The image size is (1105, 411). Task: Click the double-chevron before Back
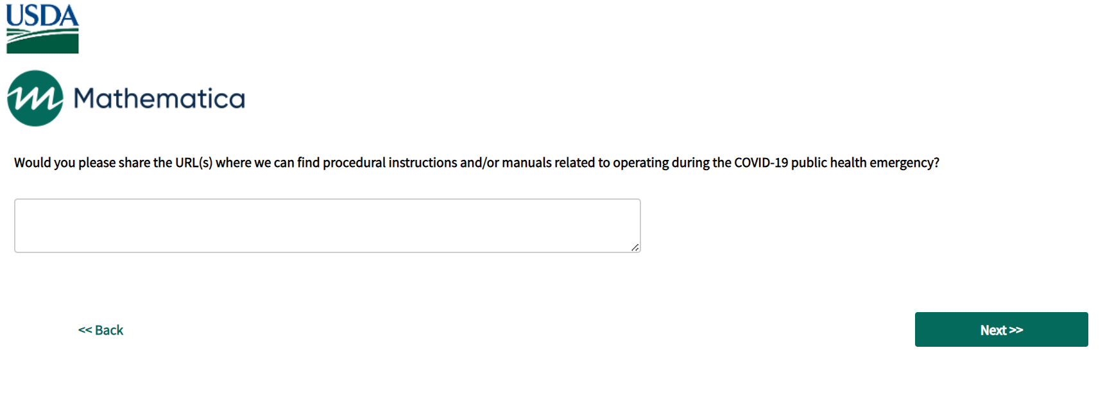tap(85, 330)
